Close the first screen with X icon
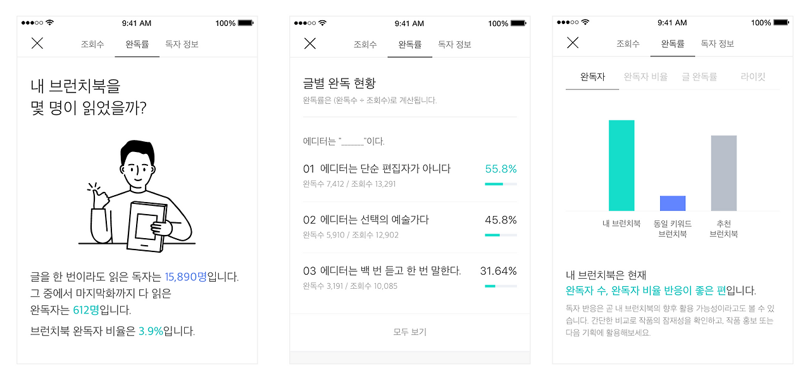This screenshot has width=810, height=380. (x=37, y=43)
